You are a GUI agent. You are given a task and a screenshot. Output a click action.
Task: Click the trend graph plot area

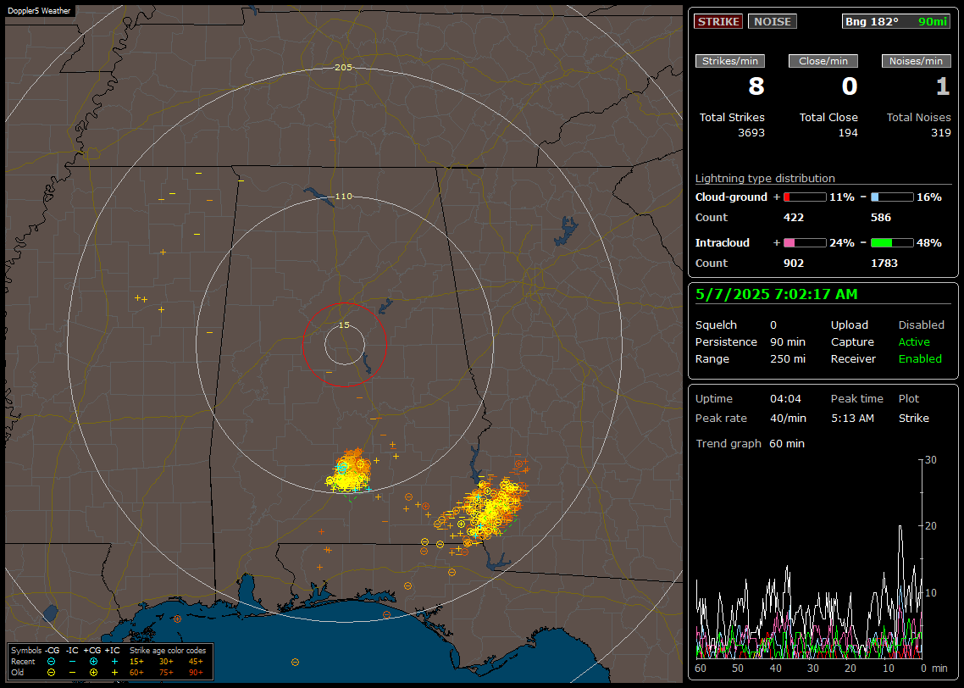(x=809, y=559)
